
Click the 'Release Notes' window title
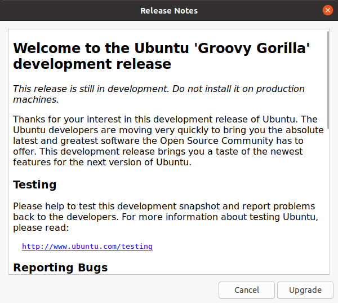(169, 11)
